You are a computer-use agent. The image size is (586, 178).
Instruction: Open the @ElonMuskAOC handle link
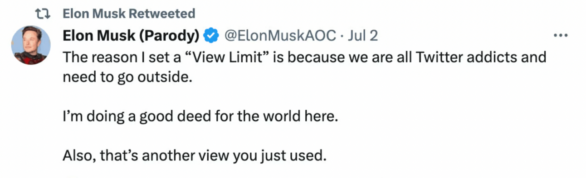coord(280,35)
